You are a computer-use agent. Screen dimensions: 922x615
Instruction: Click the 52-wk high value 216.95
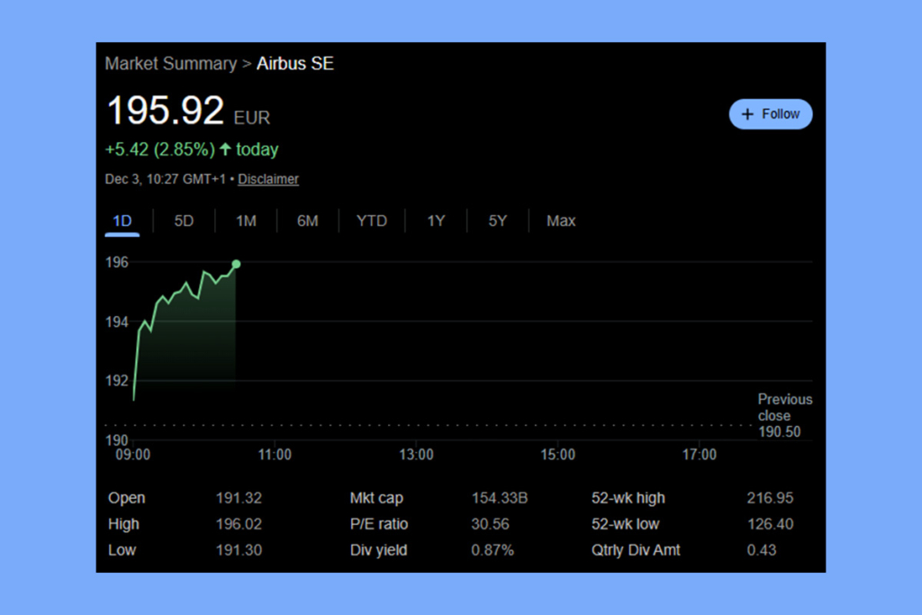(770, 498)
